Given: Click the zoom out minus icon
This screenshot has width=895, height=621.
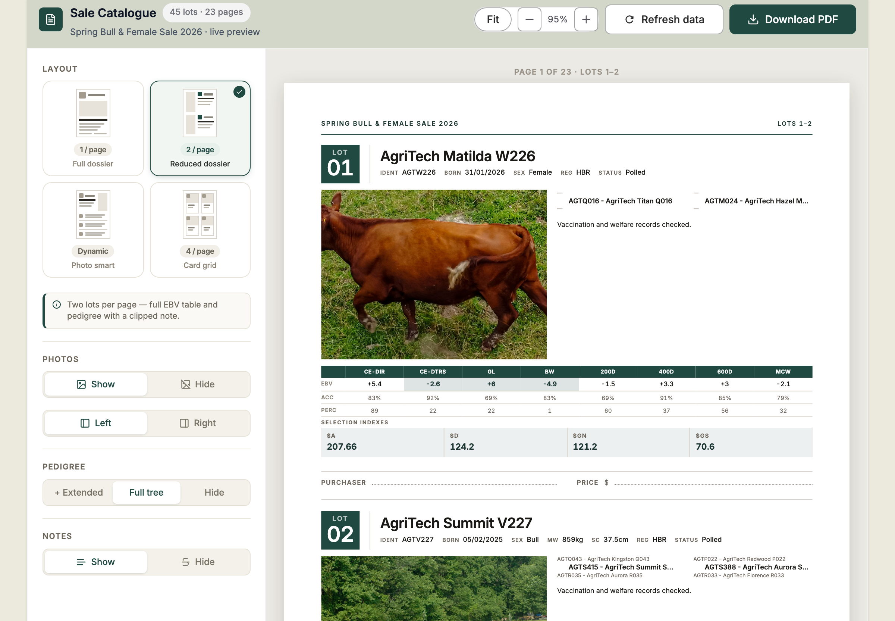Looking at the screenshot, I should [x=529, y=19].
